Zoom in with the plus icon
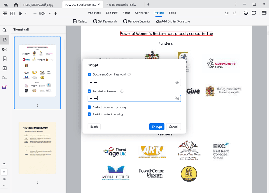 [55, 13]
